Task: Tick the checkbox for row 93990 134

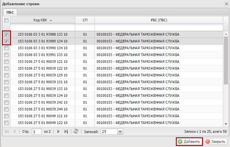Action: [x=6, y=48]
